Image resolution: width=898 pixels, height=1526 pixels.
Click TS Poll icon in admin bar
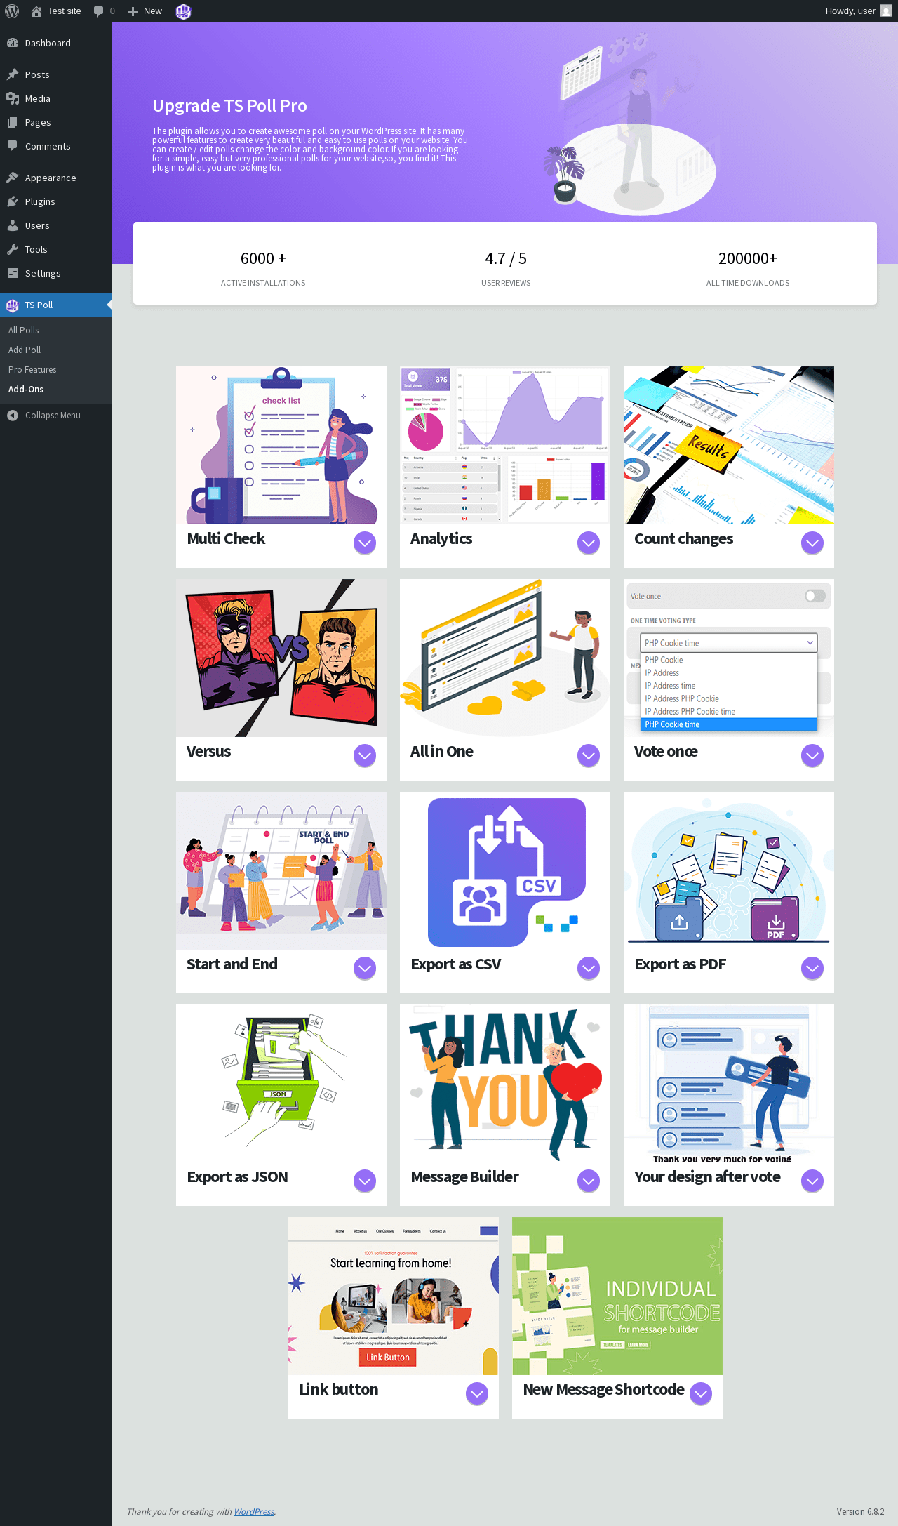click(183, 11)
